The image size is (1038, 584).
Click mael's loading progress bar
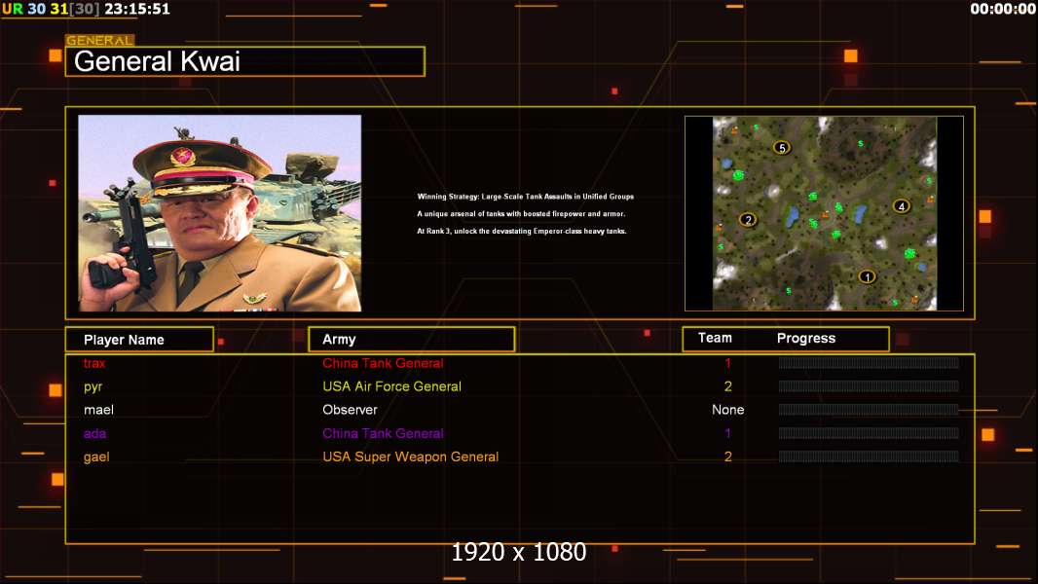coord(869,410)
